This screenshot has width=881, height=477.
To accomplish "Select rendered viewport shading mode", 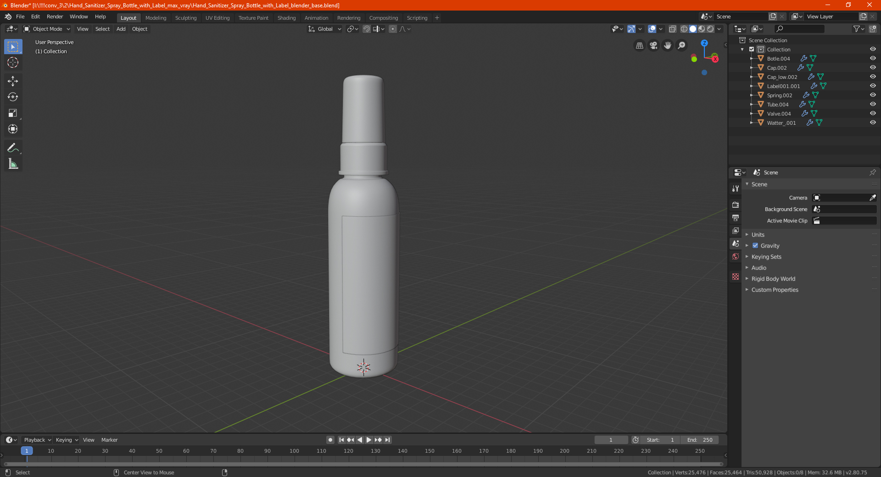I will pos(710,29).
